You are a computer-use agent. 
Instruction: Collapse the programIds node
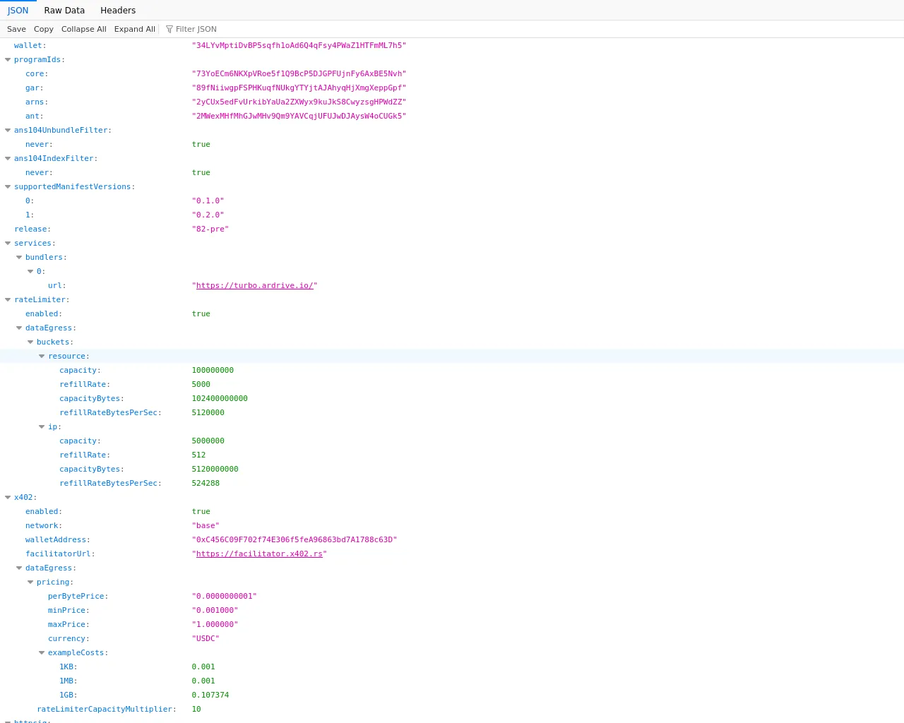click(x=8, y=60)
